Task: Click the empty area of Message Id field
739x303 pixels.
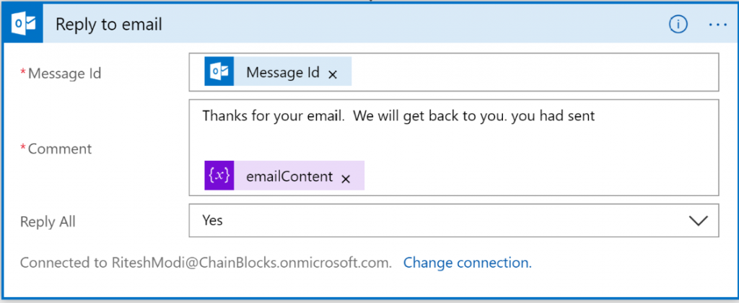Action: click(x=534, y=72)
